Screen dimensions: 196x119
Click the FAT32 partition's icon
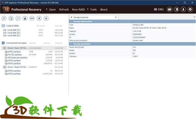click(6, 55)
